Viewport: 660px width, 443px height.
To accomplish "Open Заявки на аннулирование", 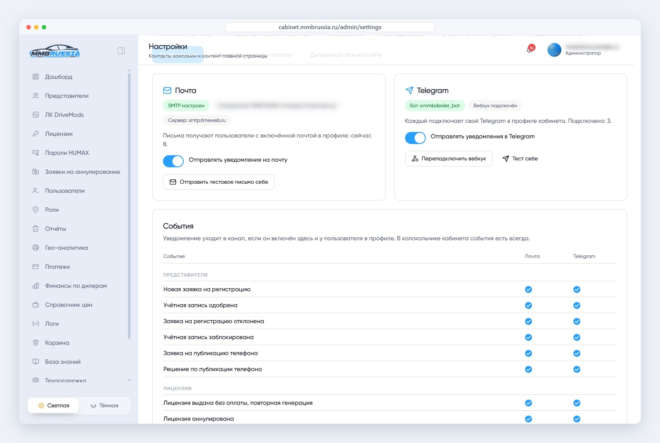I will click(82, 172).
